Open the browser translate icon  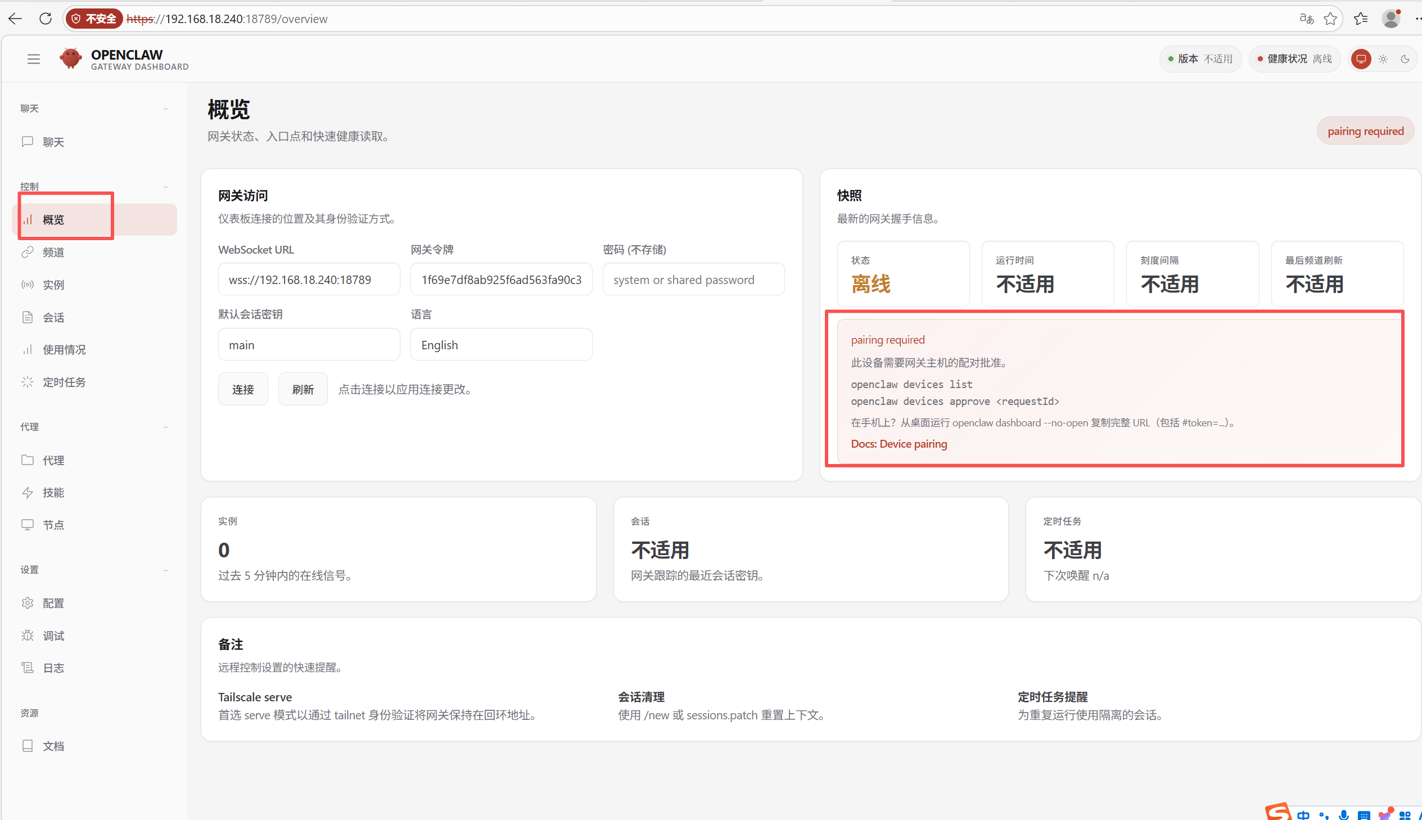[1306, 19]
